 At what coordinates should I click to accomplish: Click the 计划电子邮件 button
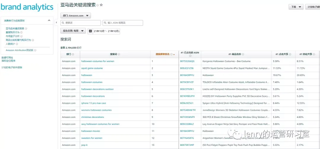coord(313,7)
